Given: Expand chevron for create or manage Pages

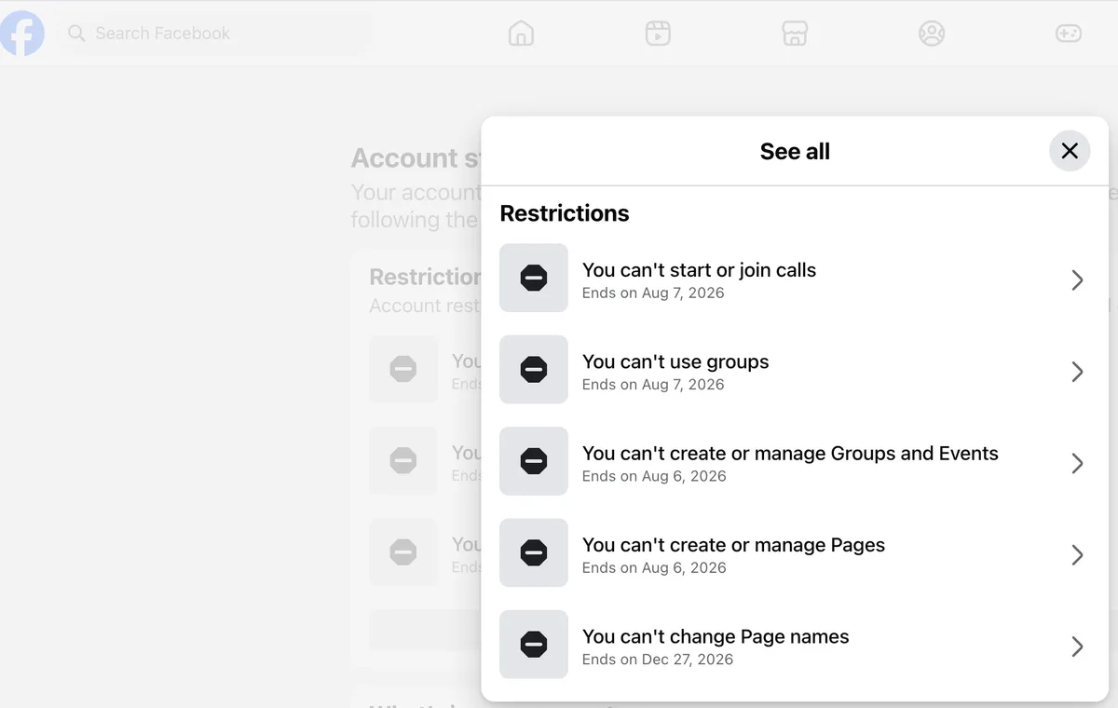Looking at the screenshot, I should click(1077, 555).
